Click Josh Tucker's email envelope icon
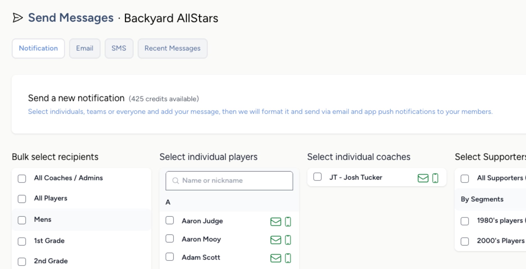 423,178
